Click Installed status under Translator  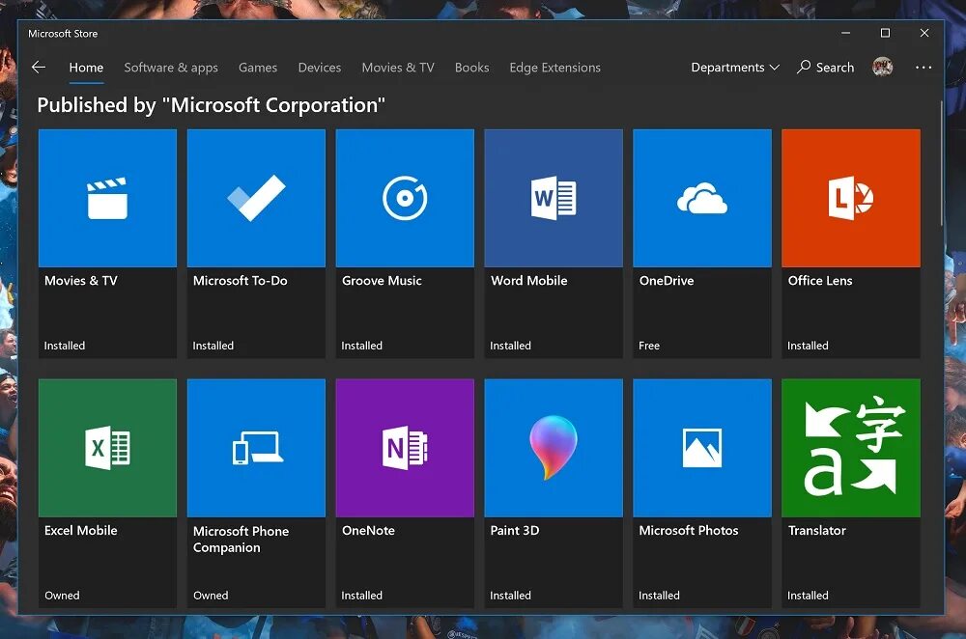(808, 596)
